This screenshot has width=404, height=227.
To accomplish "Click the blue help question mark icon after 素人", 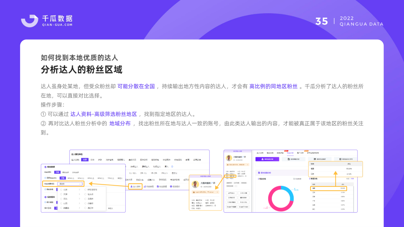I will 172,167.
